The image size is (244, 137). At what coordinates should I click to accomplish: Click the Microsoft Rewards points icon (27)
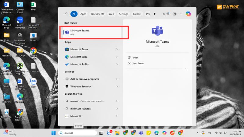click(x=166, y=14)
